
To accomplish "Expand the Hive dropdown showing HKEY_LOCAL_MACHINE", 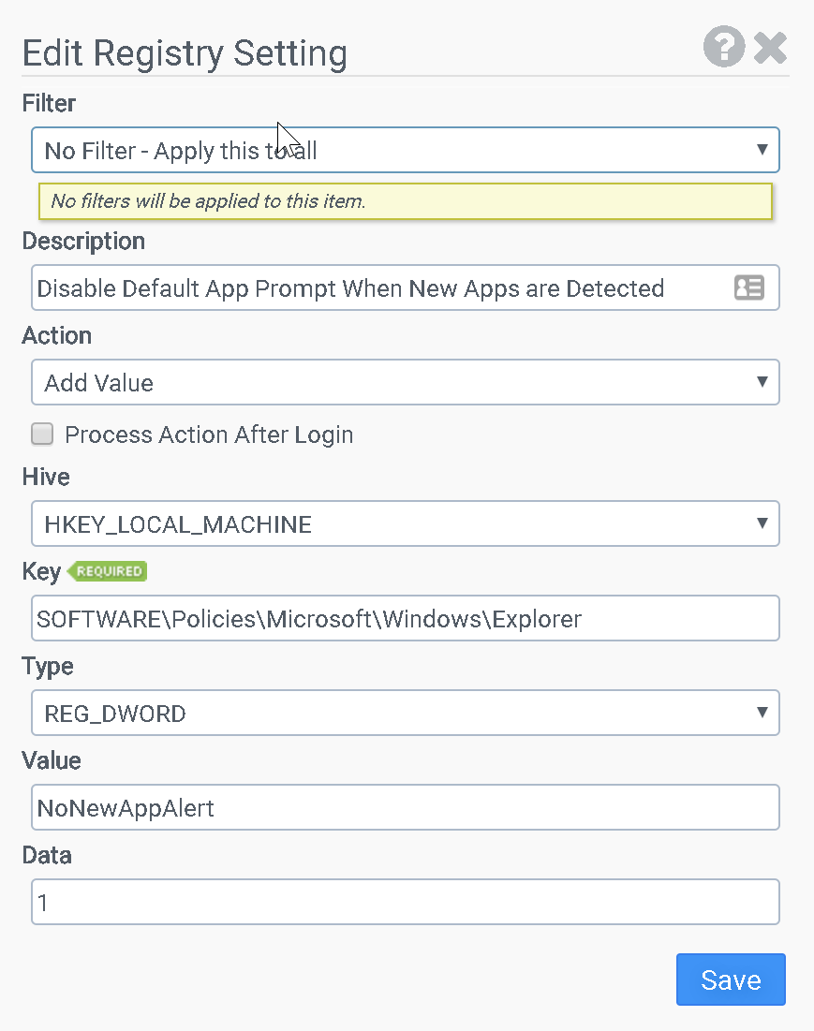I will [x=405, y=524].
